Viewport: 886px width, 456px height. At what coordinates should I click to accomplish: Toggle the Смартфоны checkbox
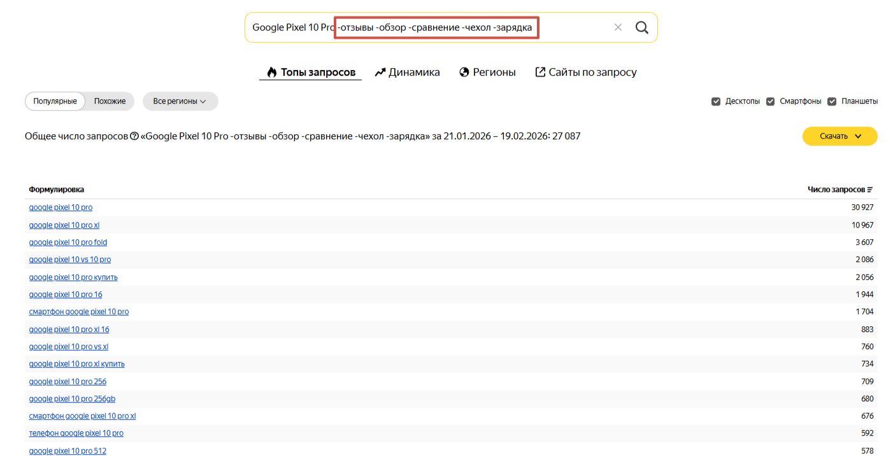click(x=771, y=101)
